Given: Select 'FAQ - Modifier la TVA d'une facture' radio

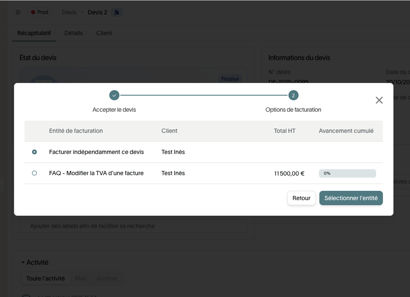Looking at the screenshot, I should coord(34,173).
